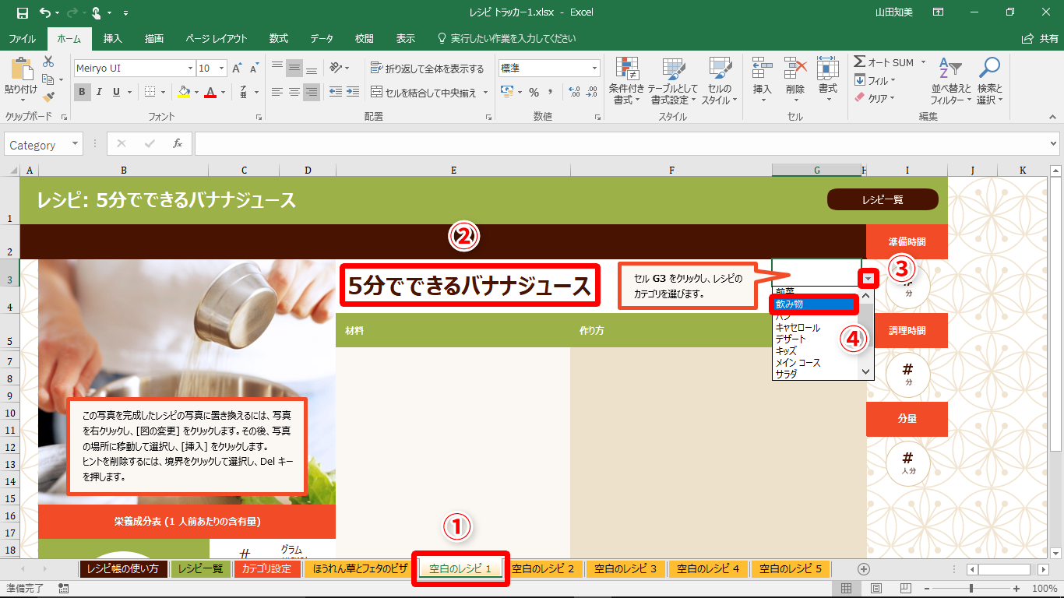Image resolution: width=1064 pixels, height=598 pixels.
Task: Click the insert function fx icon
Action: [x=178, y=144]
